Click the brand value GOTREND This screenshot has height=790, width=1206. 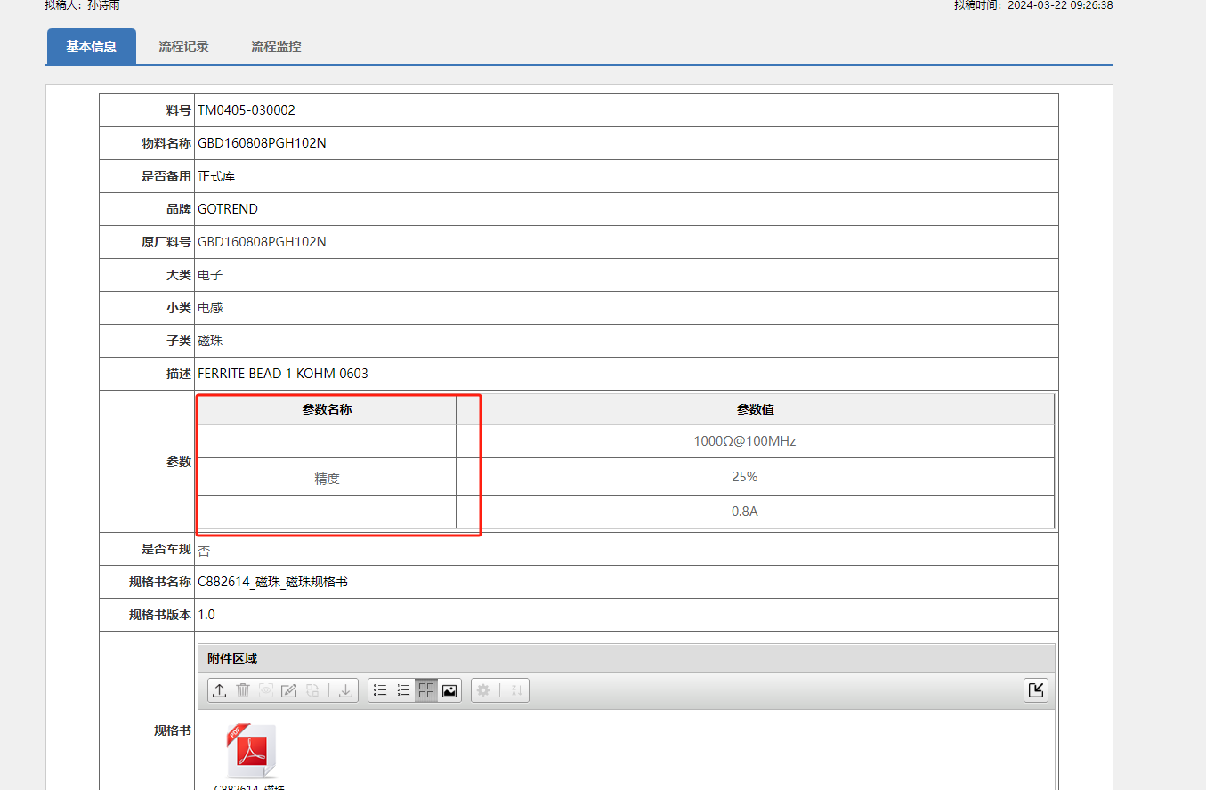[228, 209]
